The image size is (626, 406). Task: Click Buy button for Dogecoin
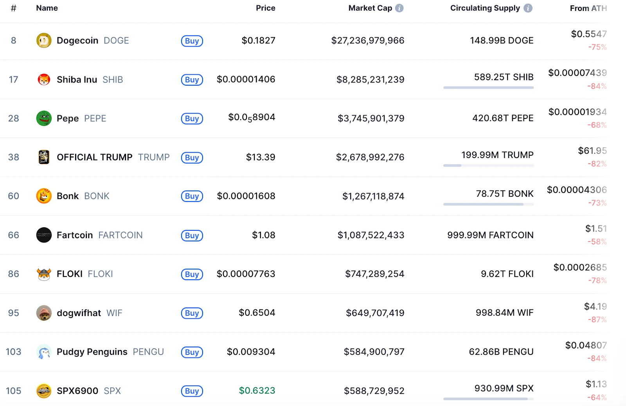[192, 41]
